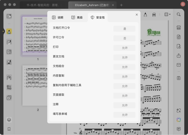Expand the shape tool dropdown arrow
This screenshot has width=188, height=135.
point(170,14)
